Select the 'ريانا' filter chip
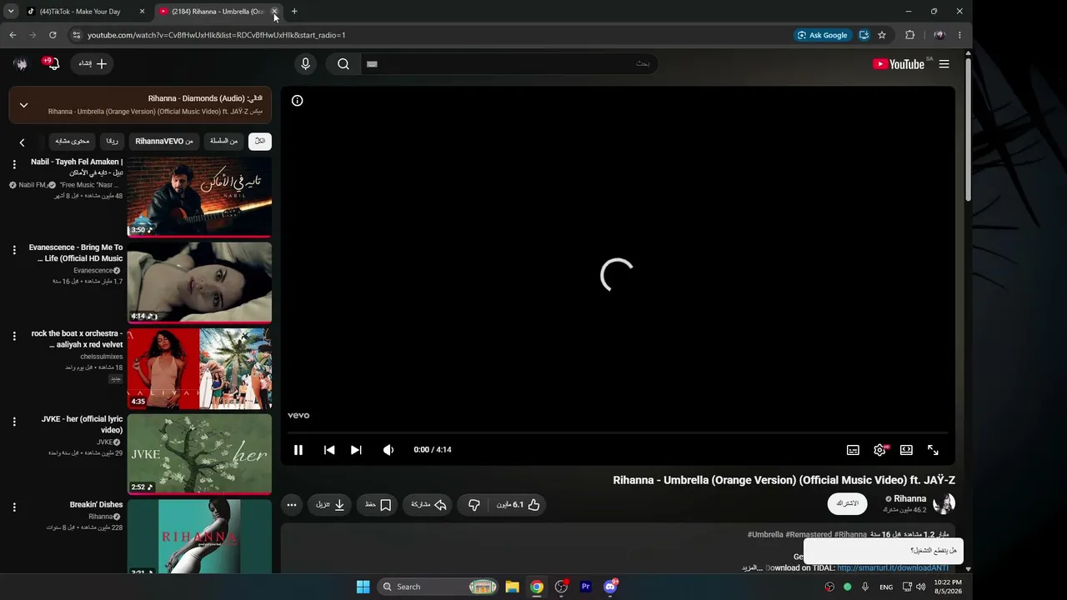 pos(112,142)
